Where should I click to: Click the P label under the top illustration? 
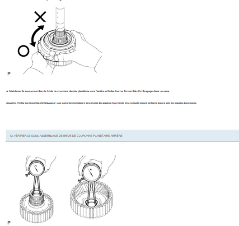click(9, 74)
